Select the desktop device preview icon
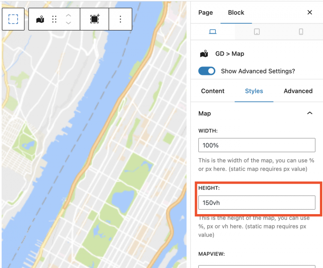 213,31
